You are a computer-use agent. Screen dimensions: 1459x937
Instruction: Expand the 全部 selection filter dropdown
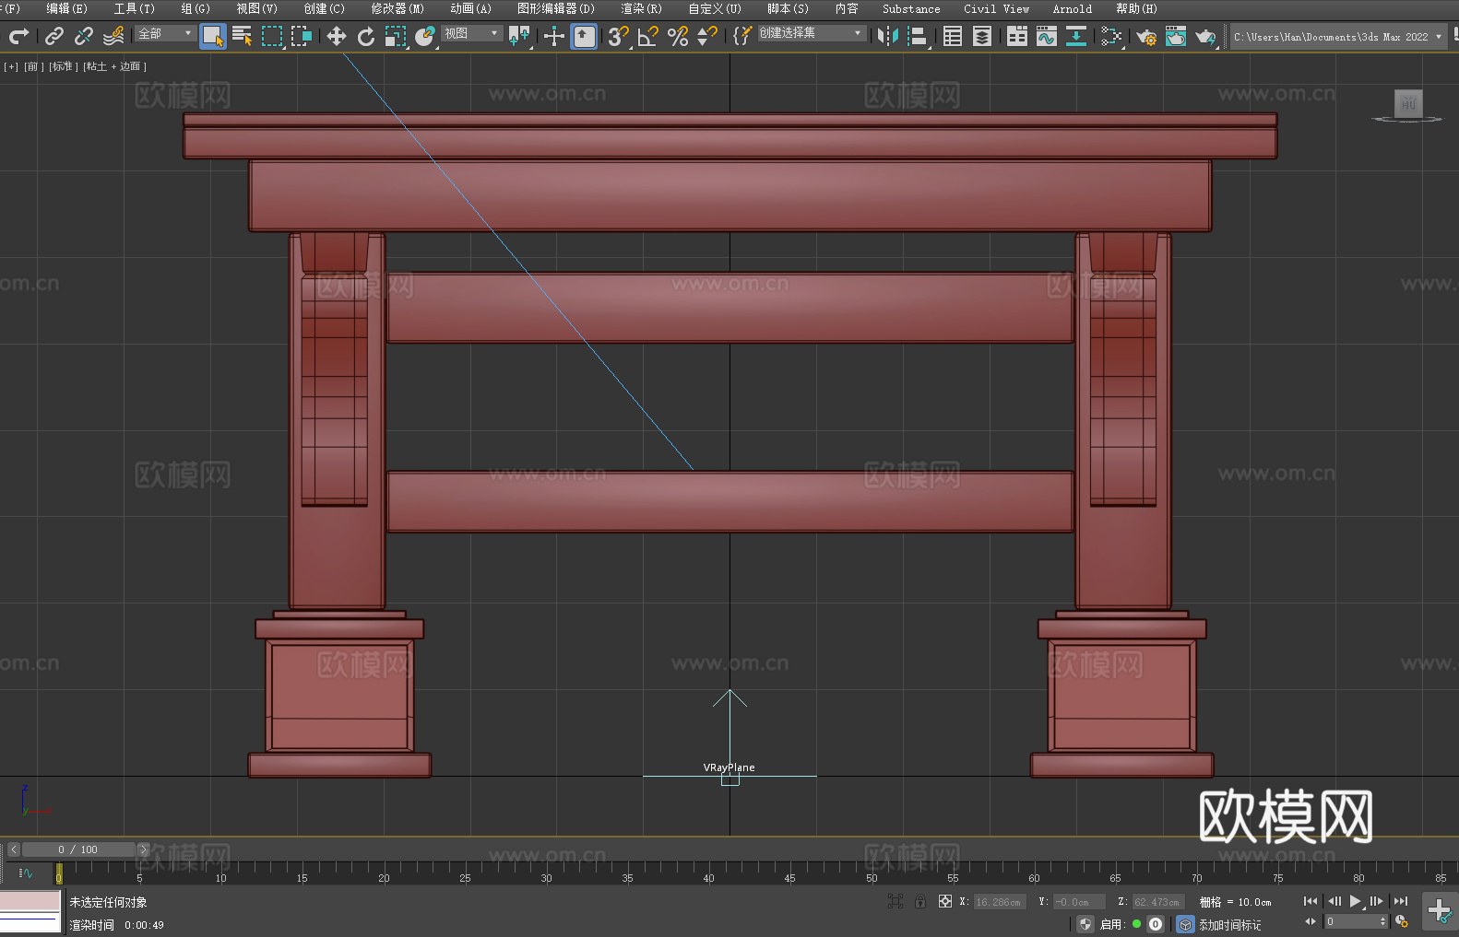165,34
